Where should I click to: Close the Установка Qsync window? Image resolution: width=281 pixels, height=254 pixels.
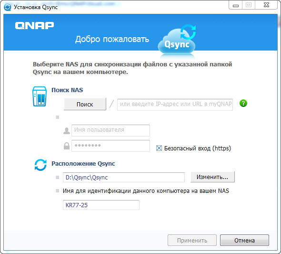[267, 5]
